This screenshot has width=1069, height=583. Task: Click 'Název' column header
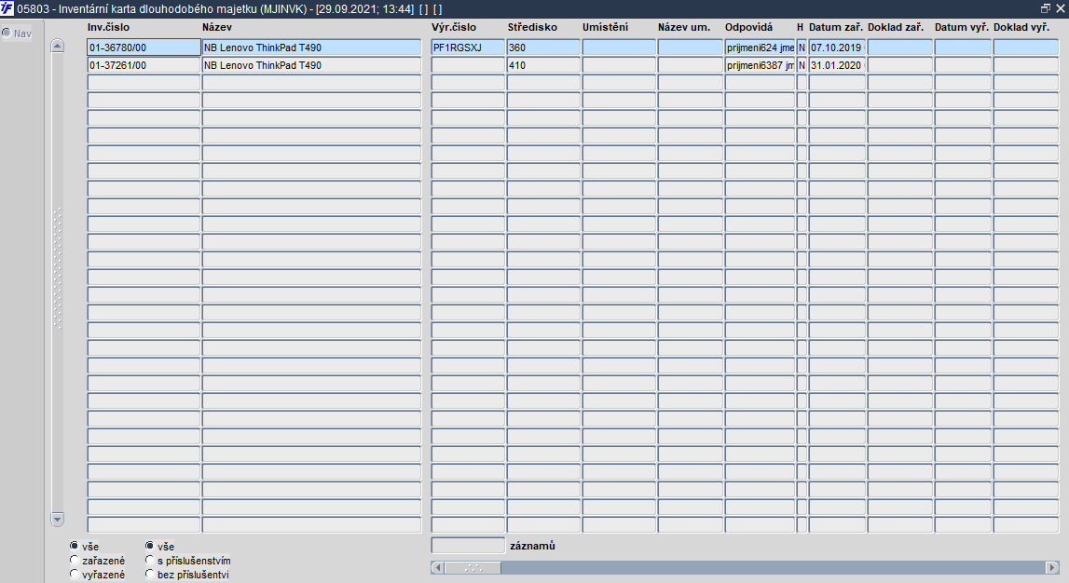click(x=217, y=27)
